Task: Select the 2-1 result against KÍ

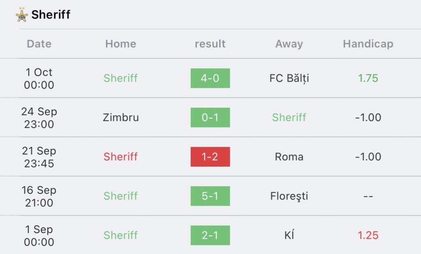Action: click(210, 235)
